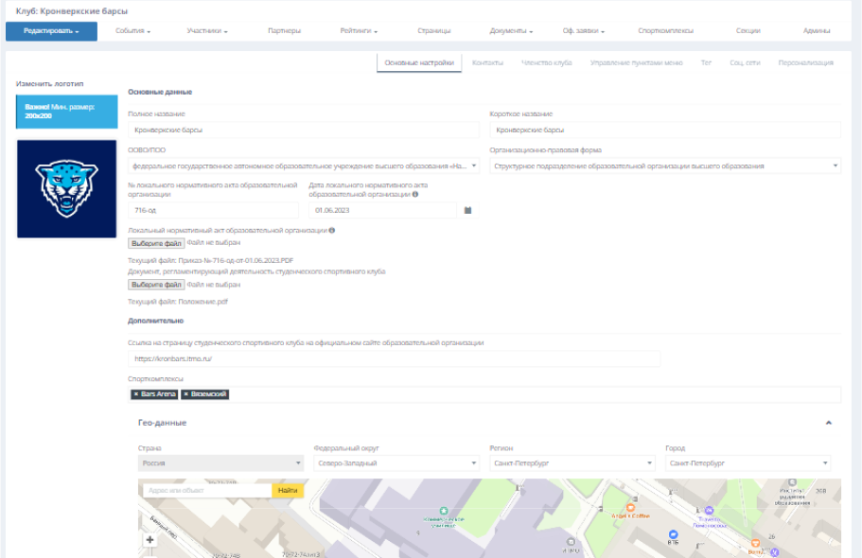Click the blue Редактировать button
This screenshot has height=558, width=862.
(x=51, y=31)
